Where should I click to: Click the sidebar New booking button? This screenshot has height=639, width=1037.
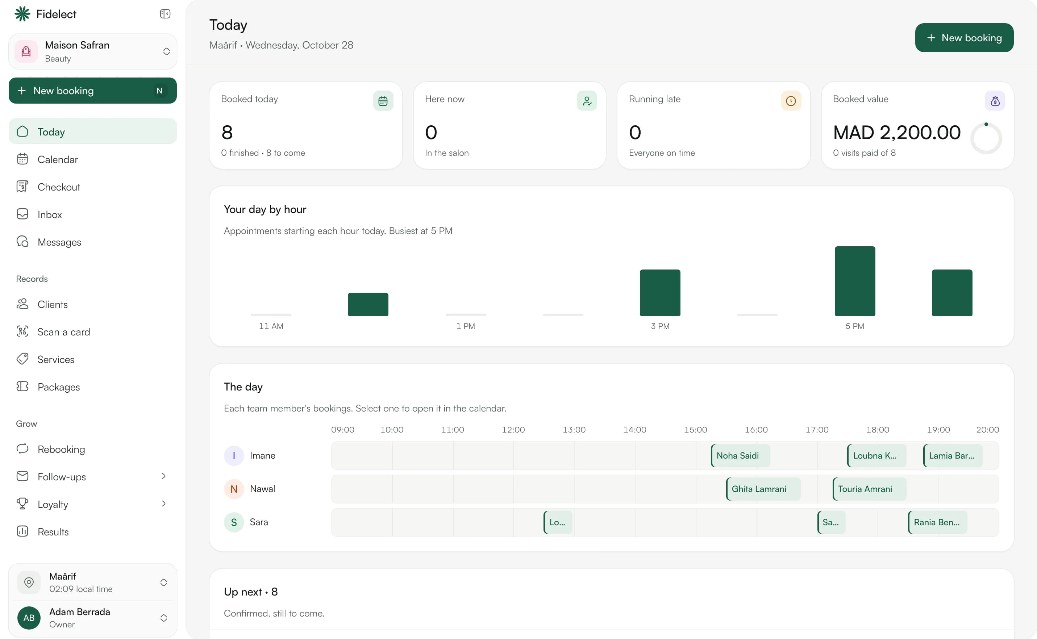93,91
